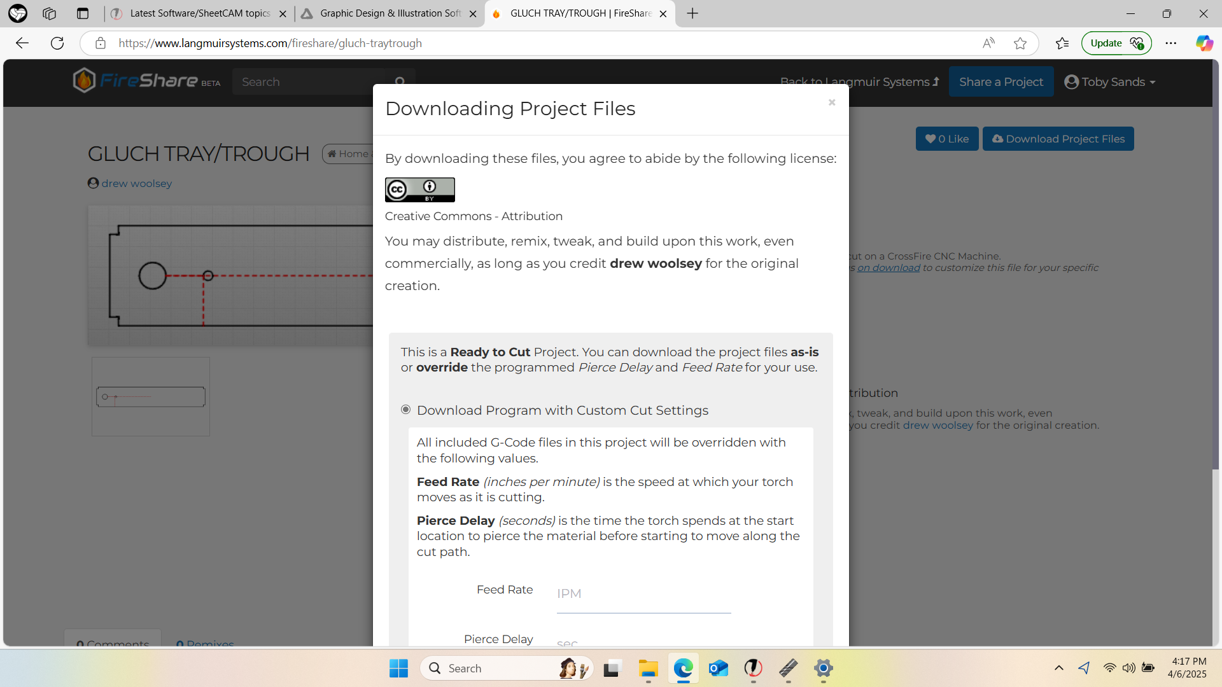Open the location icon in system tray
The height and width of the screenshot is (687, 1222).
[1084, 668]
